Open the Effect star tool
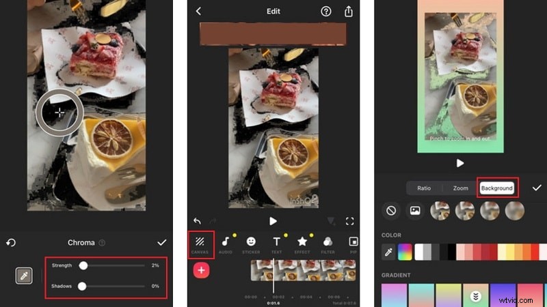The width and height of the screenshot is (547, 307). (302, 245)
